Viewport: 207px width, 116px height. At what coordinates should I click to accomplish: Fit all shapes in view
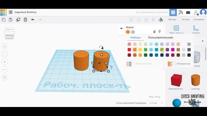[x=5, y=54]
